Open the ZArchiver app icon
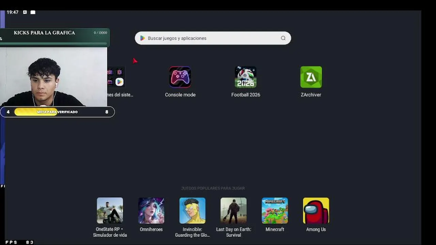The height and width of the screenshot is (245, 436). [x=311, y=77]
